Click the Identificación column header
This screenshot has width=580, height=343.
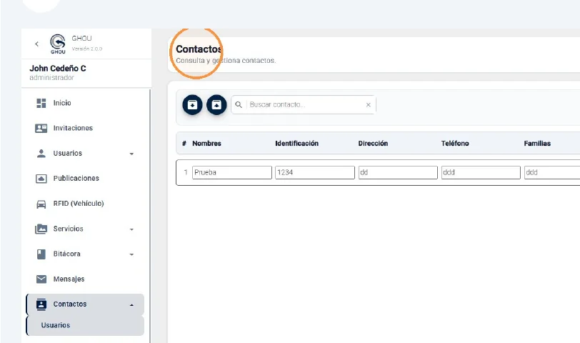pyautogui.click(x=296, y=144)
